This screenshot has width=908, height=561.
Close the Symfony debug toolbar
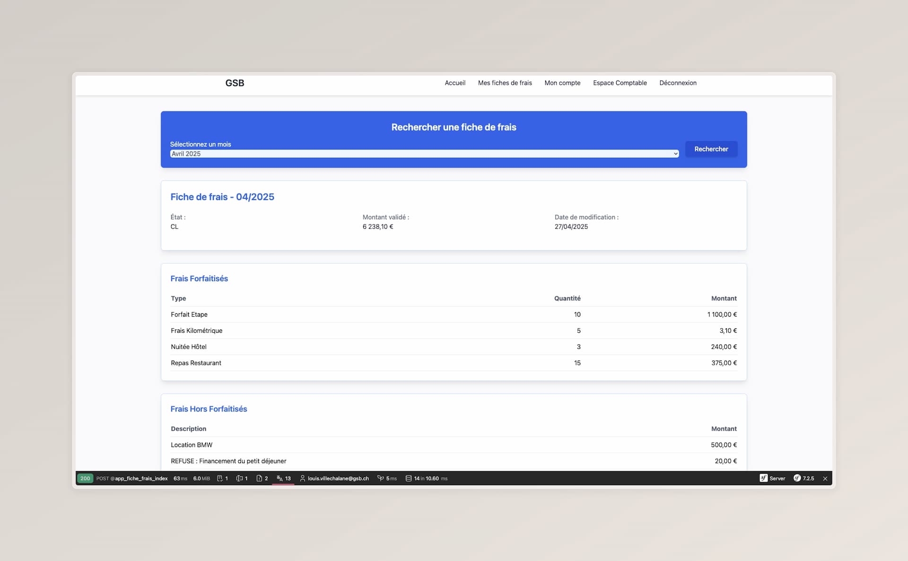pyautogui.click(x=825, y=478)
